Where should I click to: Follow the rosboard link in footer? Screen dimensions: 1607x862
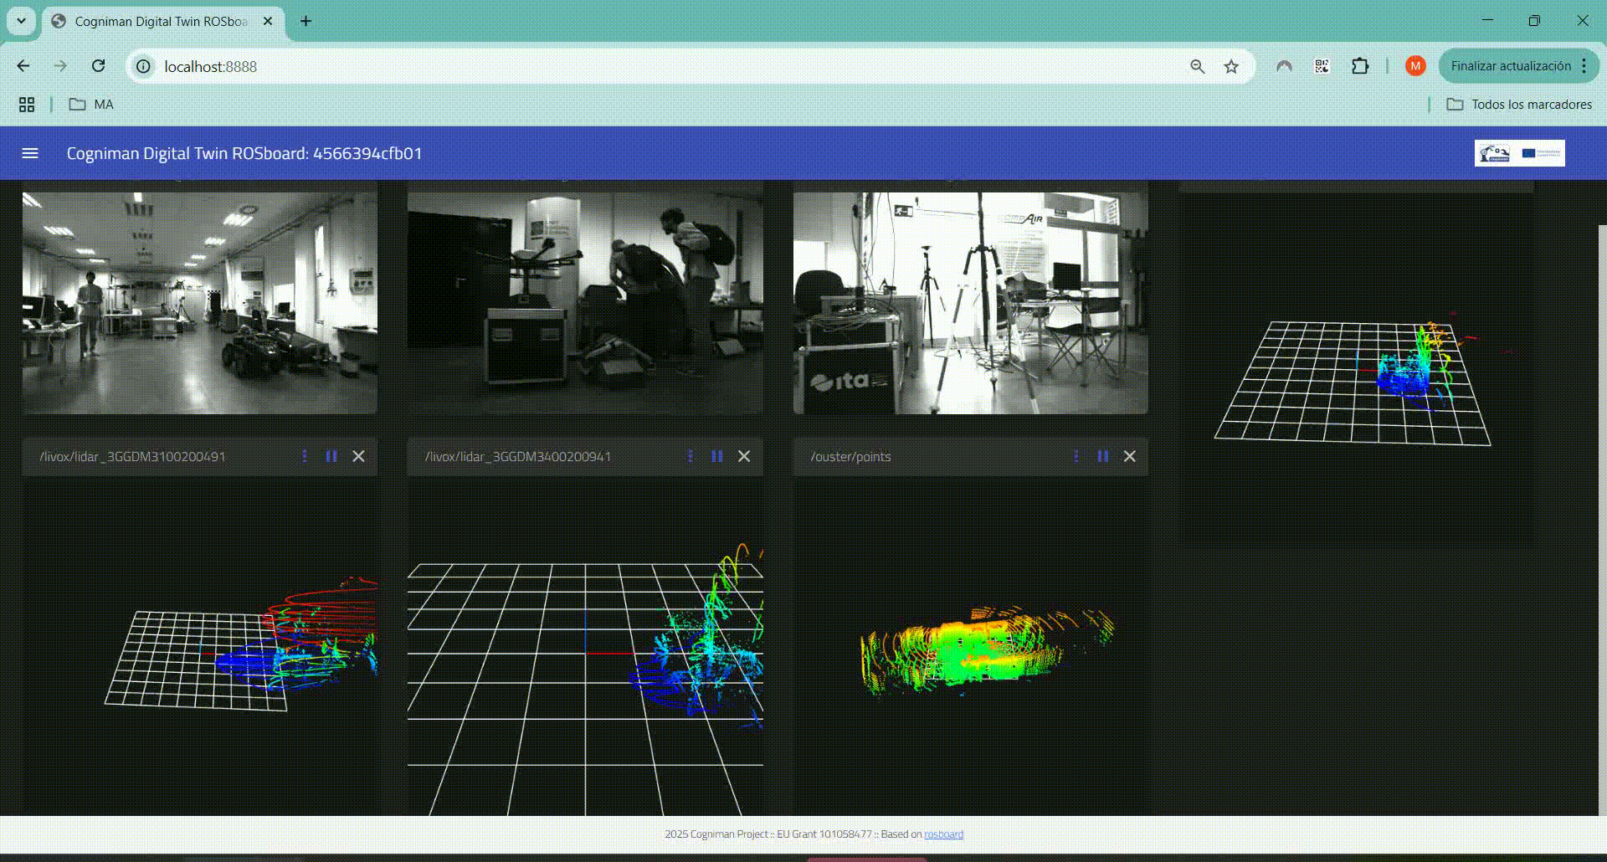(x=943, y=834)
